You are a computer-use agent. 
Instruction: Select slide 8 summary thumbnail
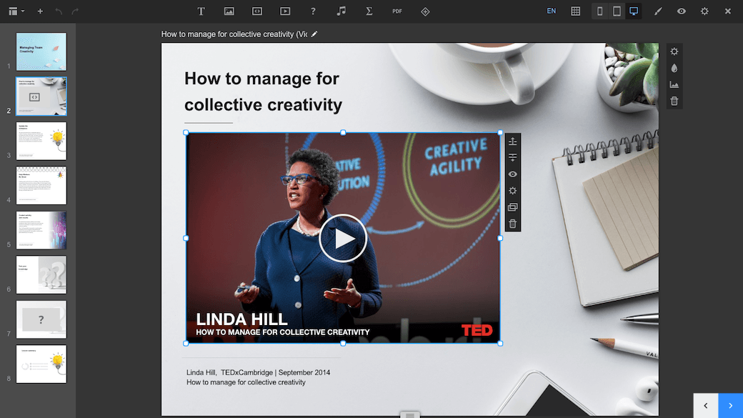tap(41, 364)
